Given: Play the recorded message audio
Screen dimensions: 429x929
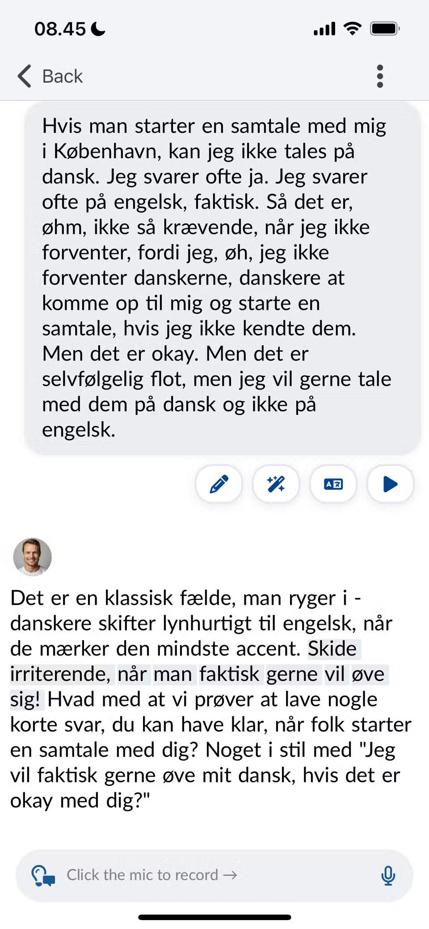Looking at the screenshot, I should point(390,484).
